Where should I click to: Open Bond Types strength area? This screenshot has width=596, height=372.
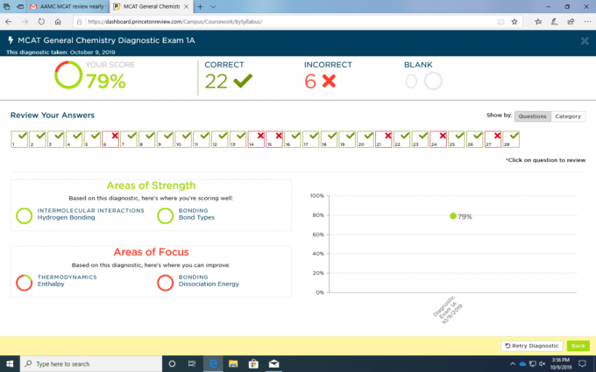(x=196, y=217)
